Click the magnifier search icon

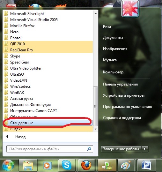click(89, 149)
